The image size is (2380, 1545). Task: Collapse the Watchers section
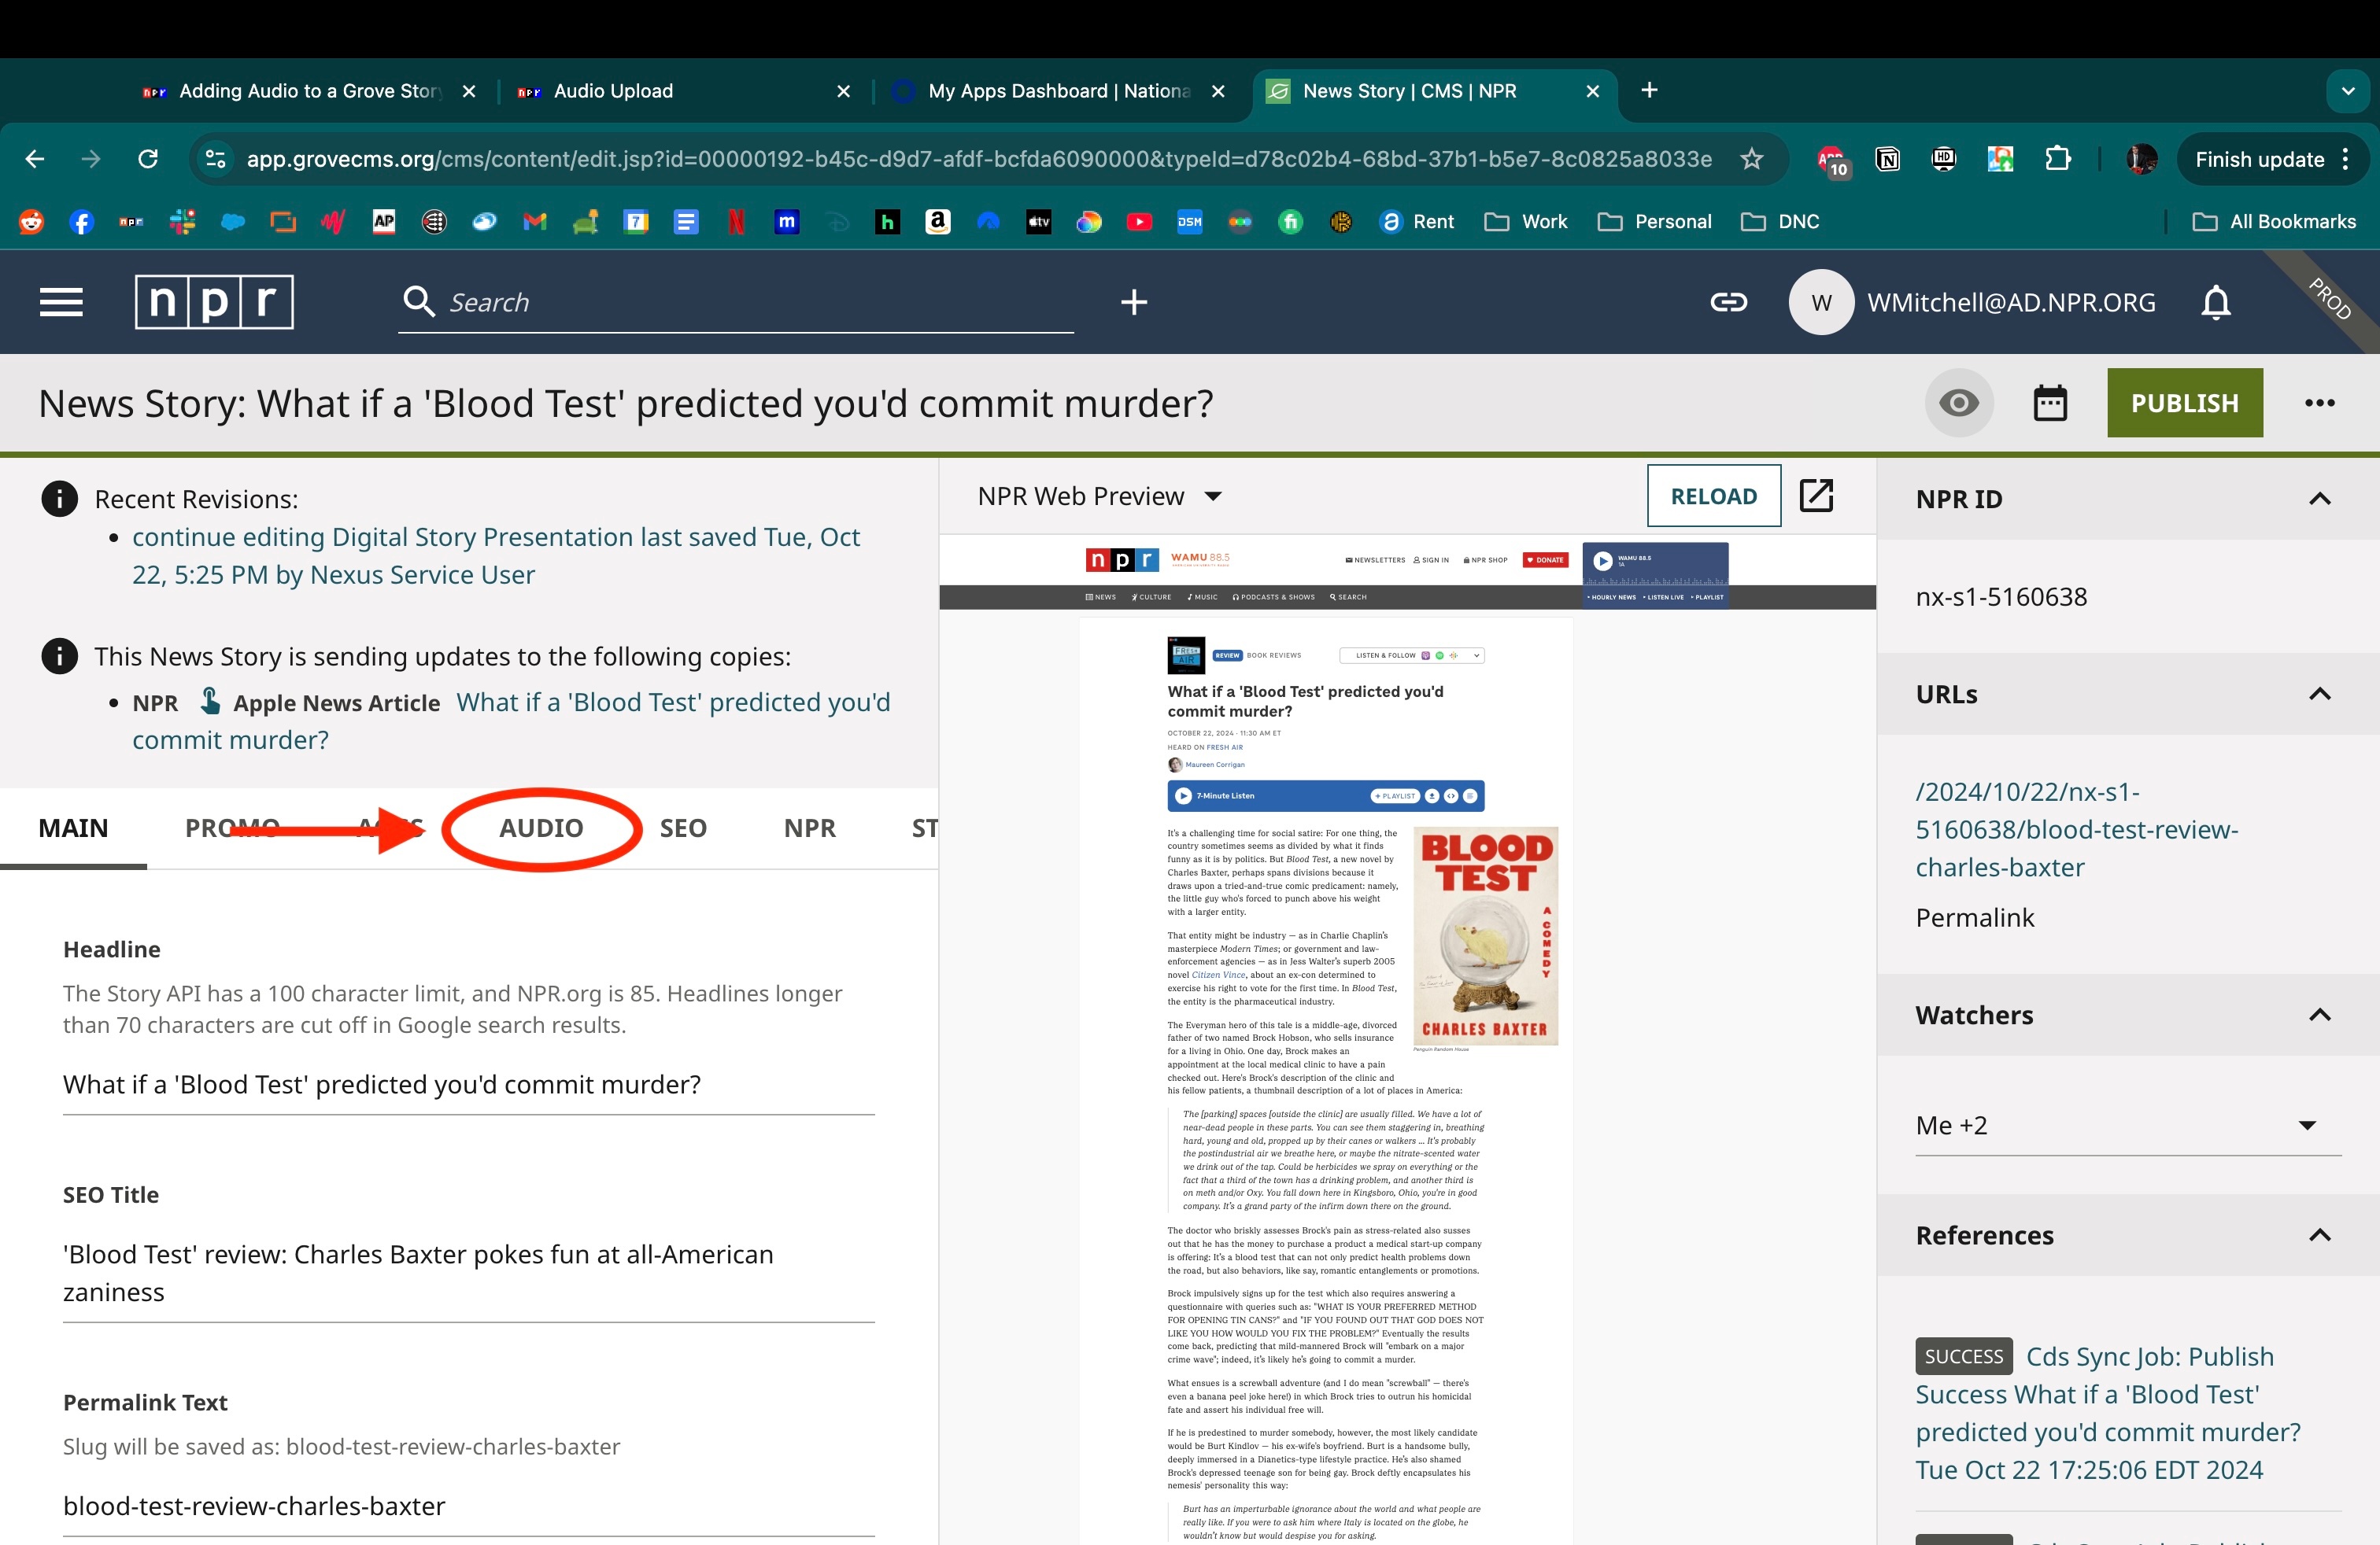2319,1014
